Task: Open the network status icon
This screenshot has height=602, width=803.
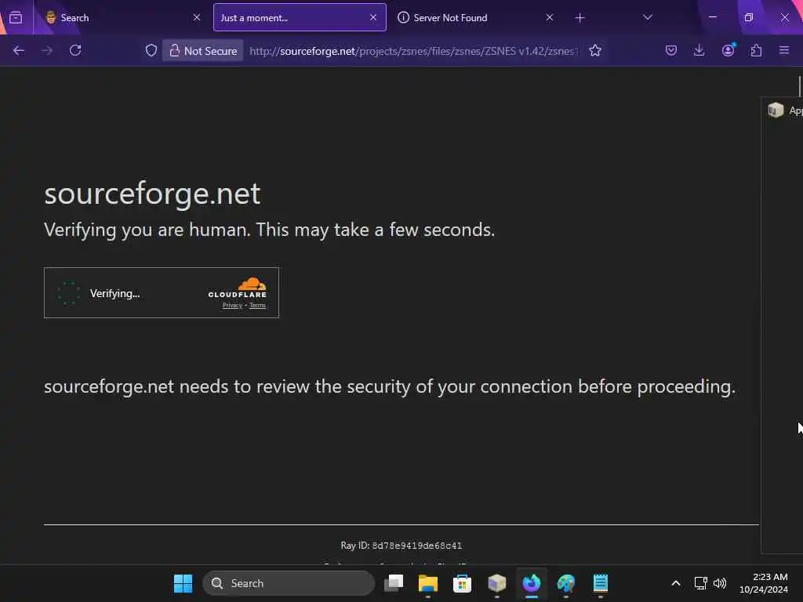Action: pos(700,583)
